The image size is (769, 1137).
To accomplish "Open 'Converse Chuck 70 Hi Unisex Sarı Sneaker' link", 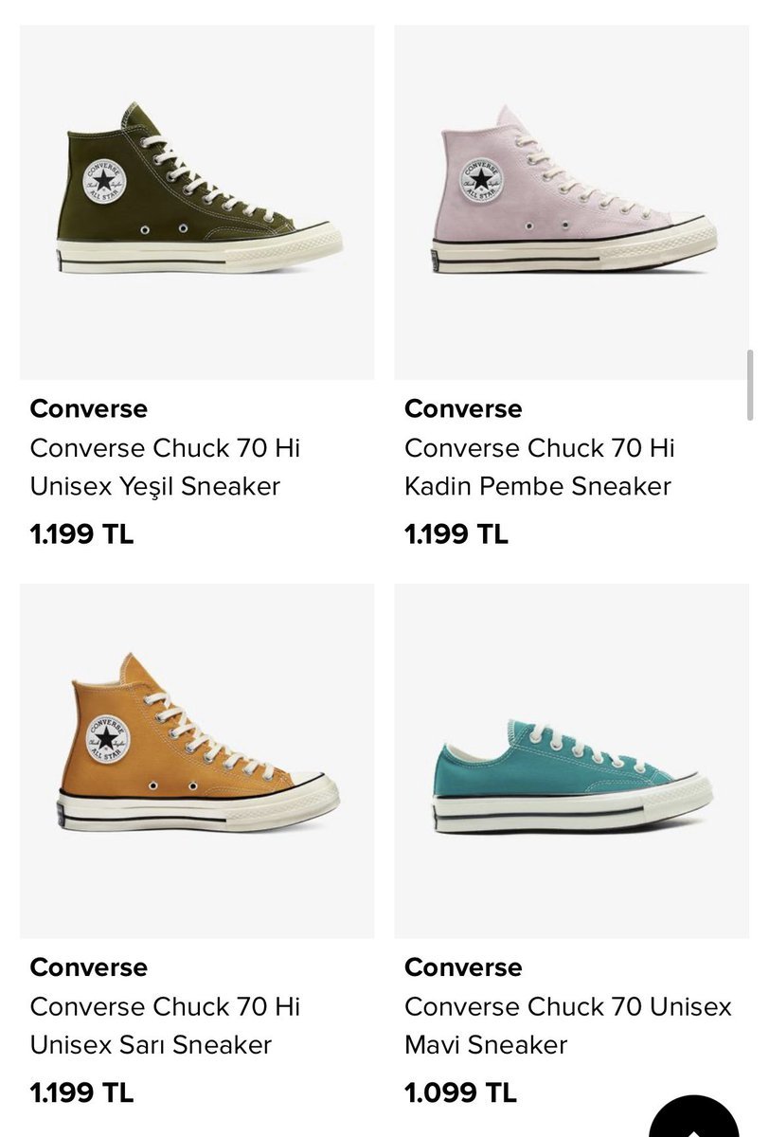I will pos(165,1025).
